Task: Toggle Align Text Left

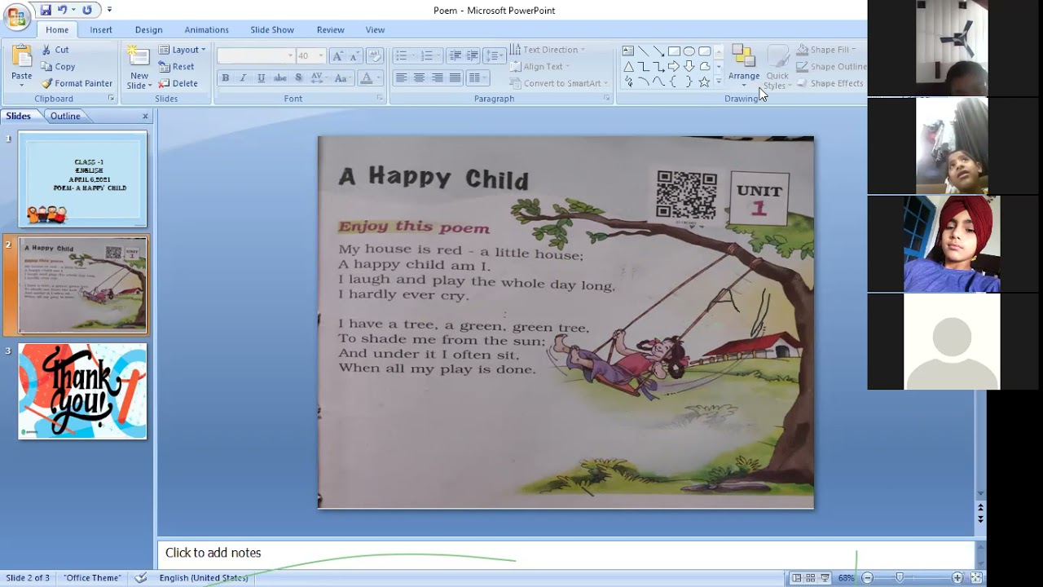Action: pyautogui.click(x=401, y=78)
